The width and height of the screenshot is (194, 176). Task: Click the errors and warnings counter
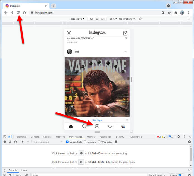click(161, 137)
